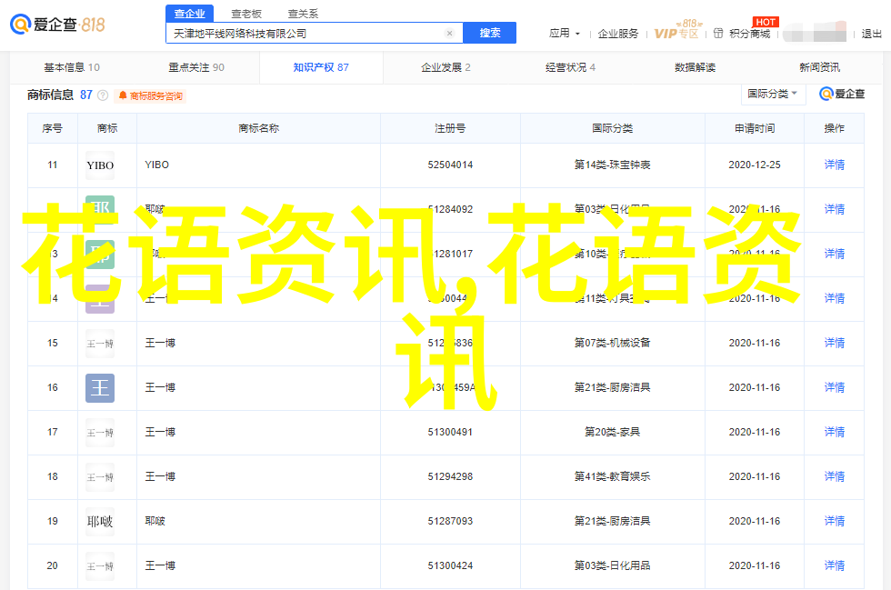Switch to the 查关系 search tab
Viewport: 891px width, 590px height.
pos(303,14)
